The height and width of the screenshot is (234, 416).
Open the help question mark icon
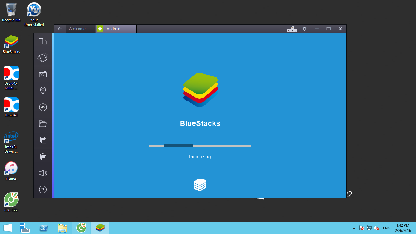(x=43, y=190)
